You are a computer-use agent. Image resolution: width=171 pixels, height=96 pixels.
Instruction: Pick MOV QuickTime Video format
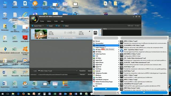click(143, 51)
